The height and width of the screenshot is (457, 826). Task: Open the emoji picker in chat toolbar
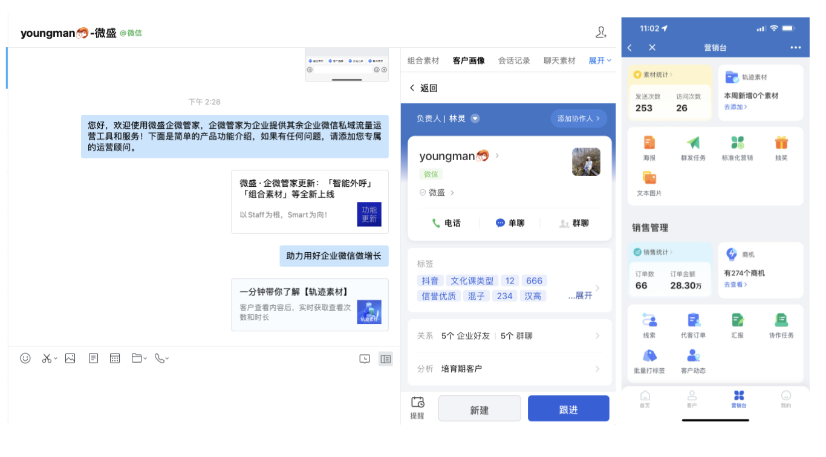[x=25, y=358]
